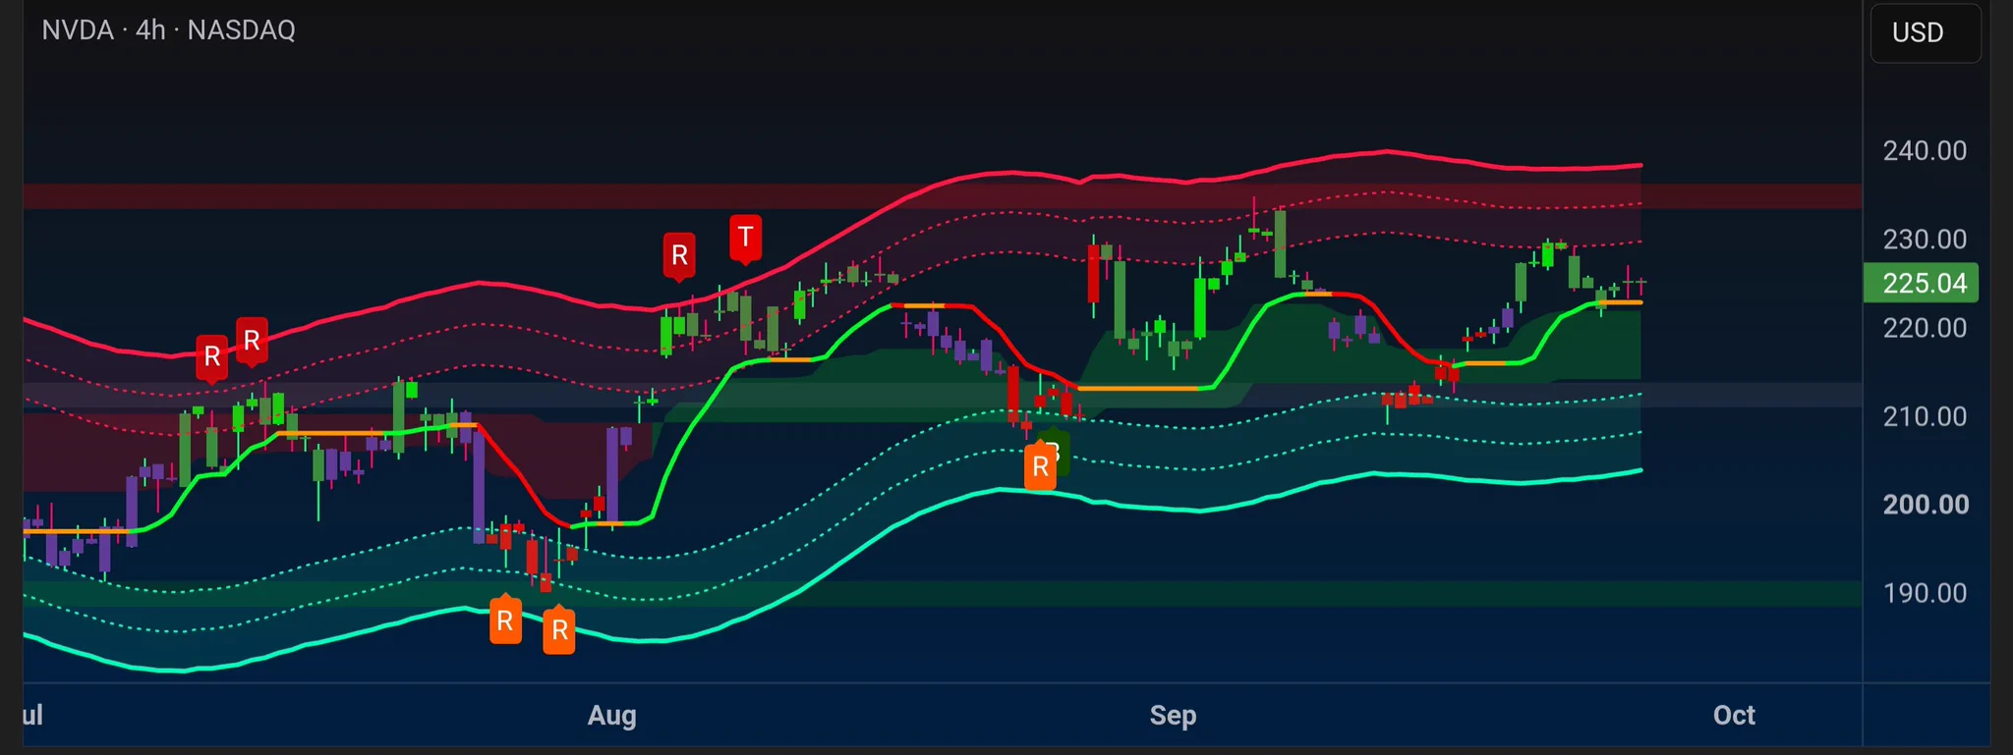
Task: Click the 230.00 price axis label
Action: [x=1925, y=239]
